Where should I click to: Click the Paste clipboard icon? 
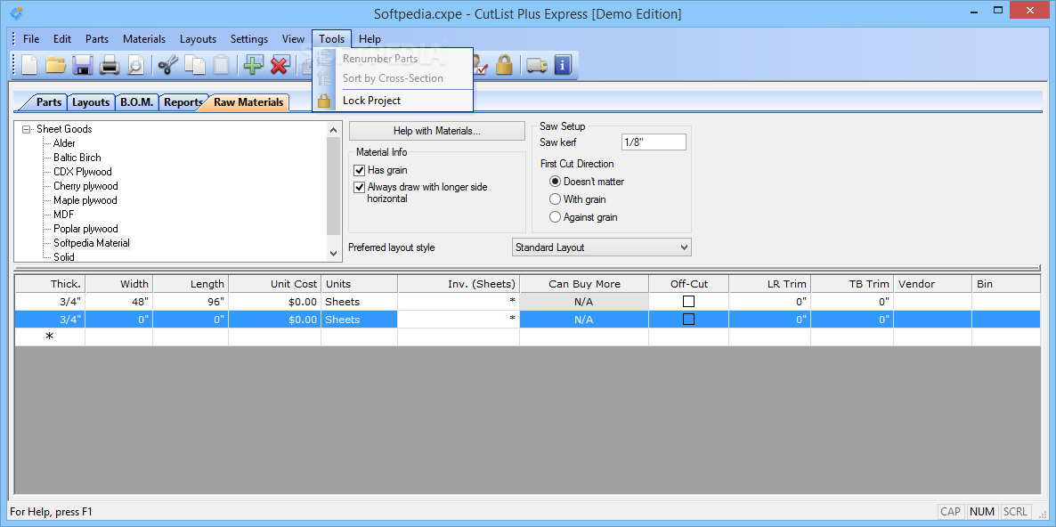click(x=222, y=65)
